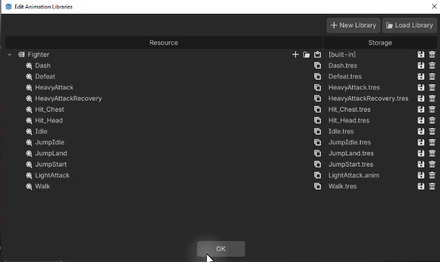This screenshot has height=262, width=440.
Task: Save HeavyAttack.tres to file
Action: click(x=421, y=88)
